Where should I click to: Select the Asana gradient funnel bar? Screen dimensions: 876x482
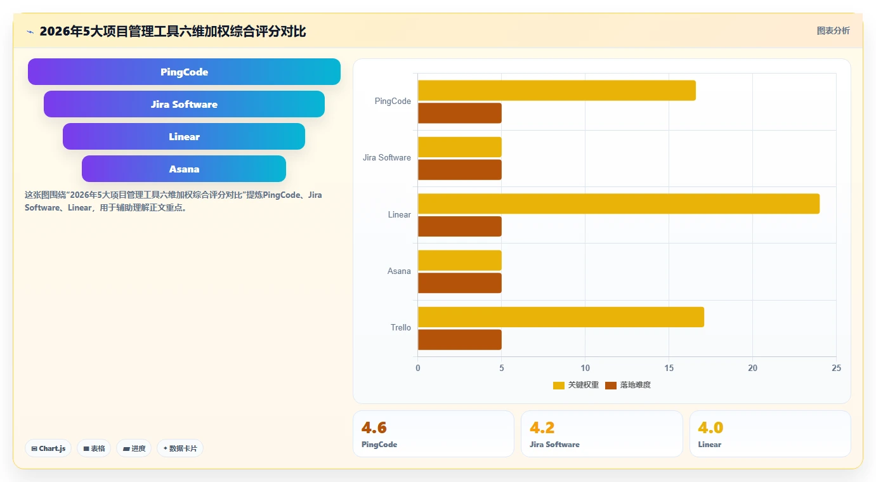[x=184, y=169]
